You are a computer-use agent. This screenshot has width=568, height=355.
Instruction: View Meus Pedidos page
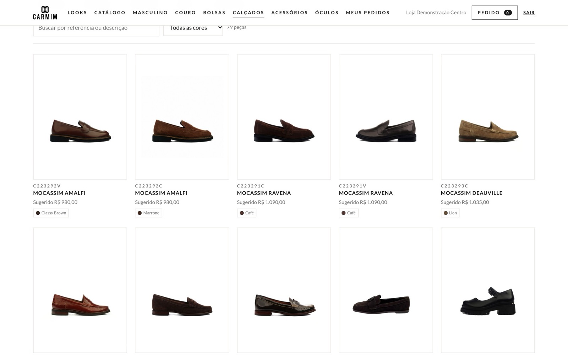[367, 12]
